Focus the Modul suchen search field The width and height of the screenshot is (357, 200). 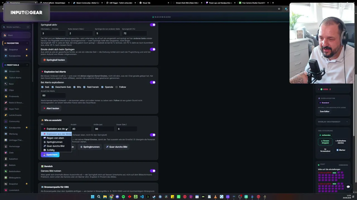pos(16,27)
